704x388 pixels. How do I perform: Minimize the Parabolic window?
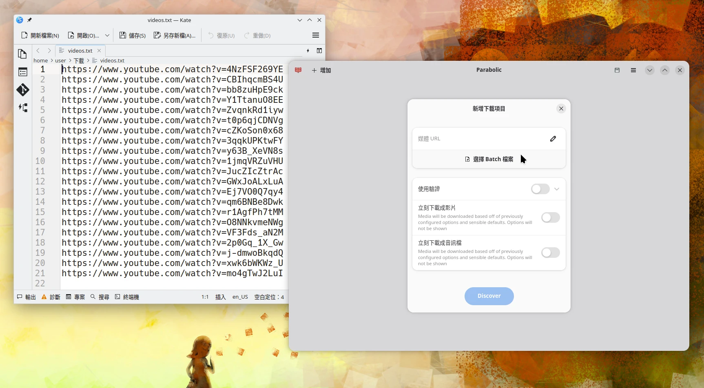click(x=650, y=70)
